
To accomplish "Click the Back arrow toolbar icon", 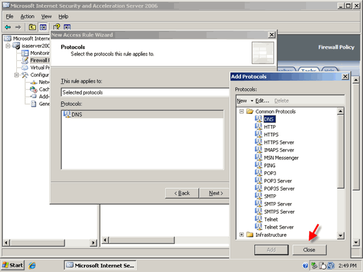I will point(8,28).
